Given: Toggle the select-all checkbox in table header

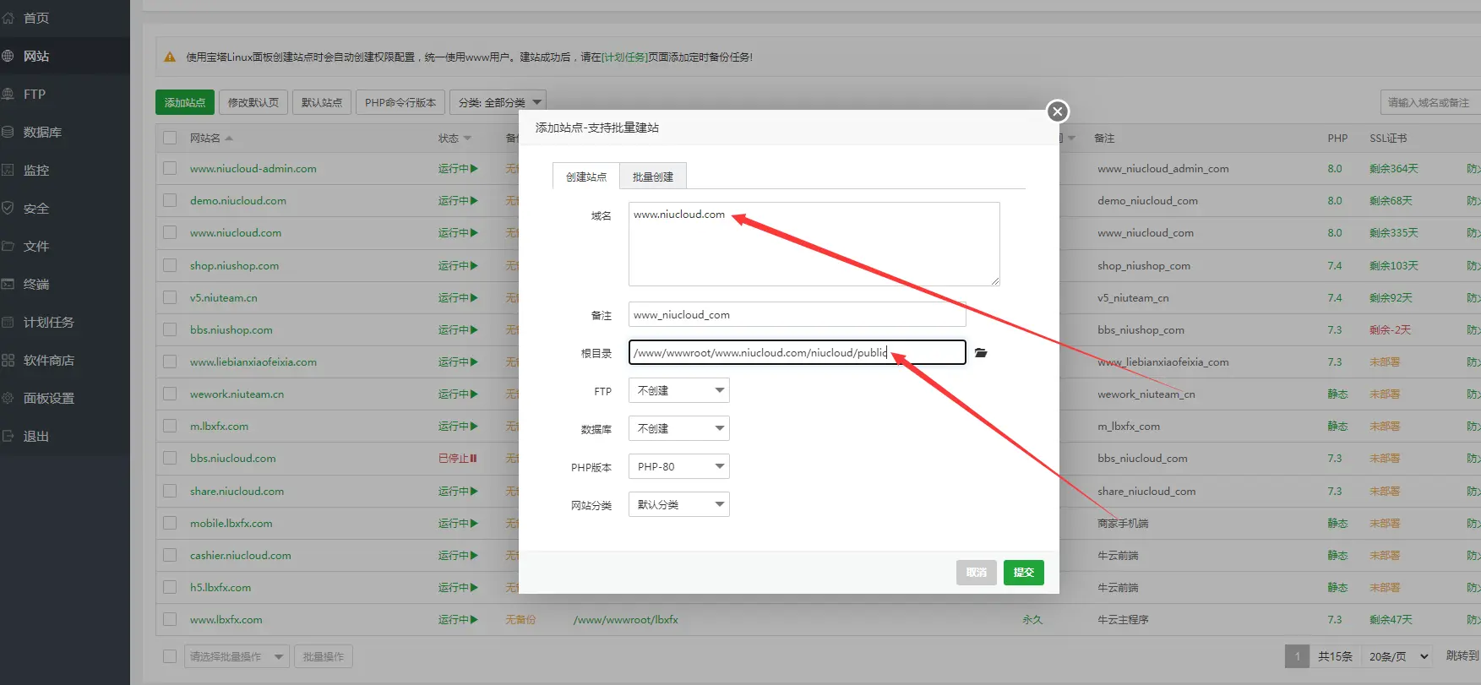Looking at the screenshot, I should 170,138.
